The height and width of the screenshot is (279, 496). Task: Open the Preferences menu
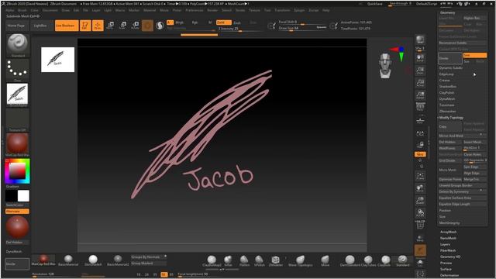click(x=195, y=10)
